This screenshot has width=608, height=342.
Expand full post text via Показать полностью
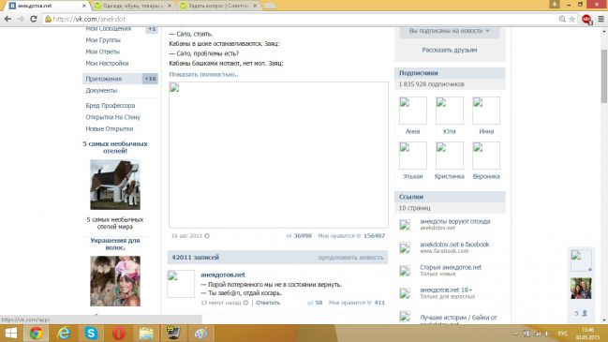pos(203,74)
